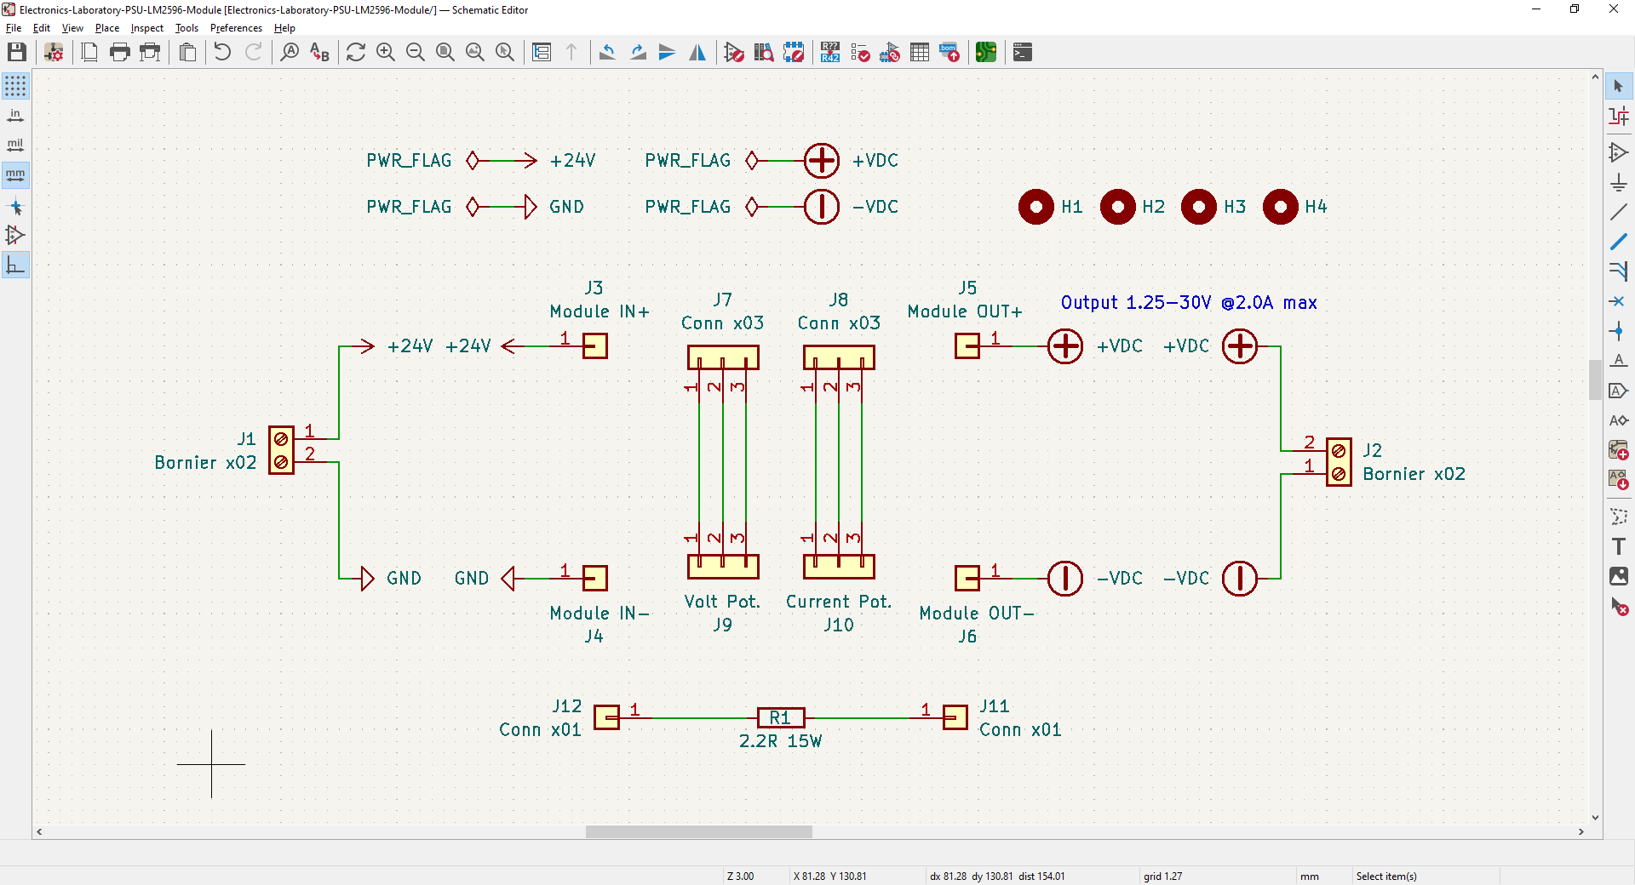Select the Add Power Port tool
The width and height of the screenshot is (1635, 885).
pyautogui.click(x=1619, y=182)
